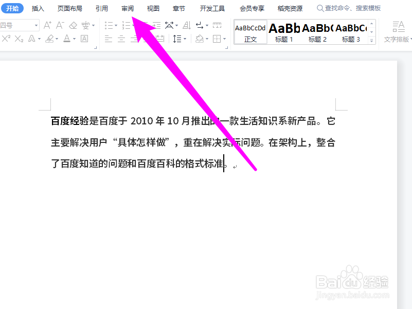Click in the line starting 主要解决用户
Viewport: 412px width, 309px height.
[x=193, y=142]
